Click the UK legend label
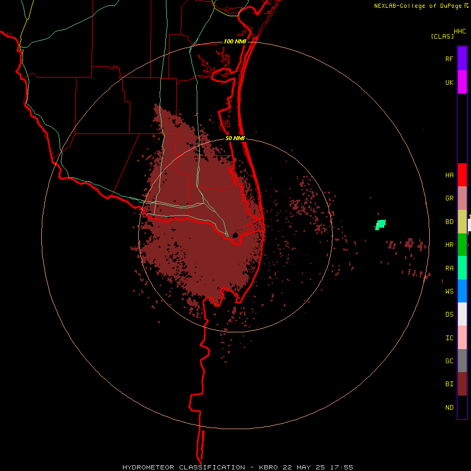The width and height of the screenshot is (471, 471). coord(449,83)
